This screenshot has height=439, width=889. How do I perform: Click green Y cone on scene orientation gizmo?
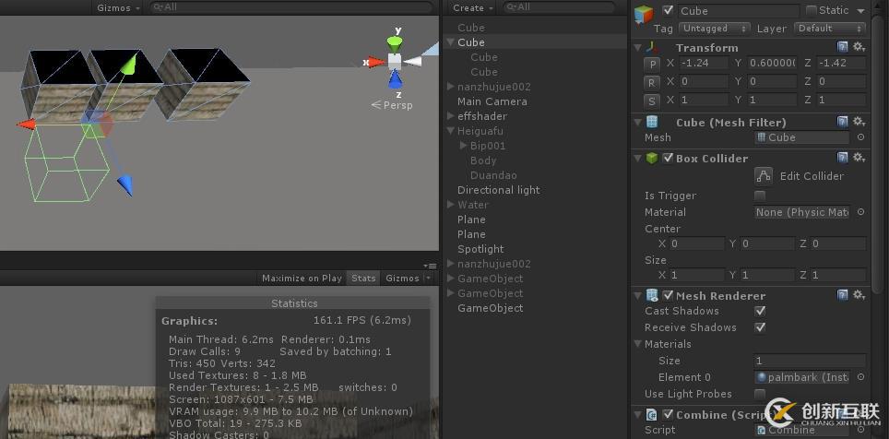click(395, 43)
